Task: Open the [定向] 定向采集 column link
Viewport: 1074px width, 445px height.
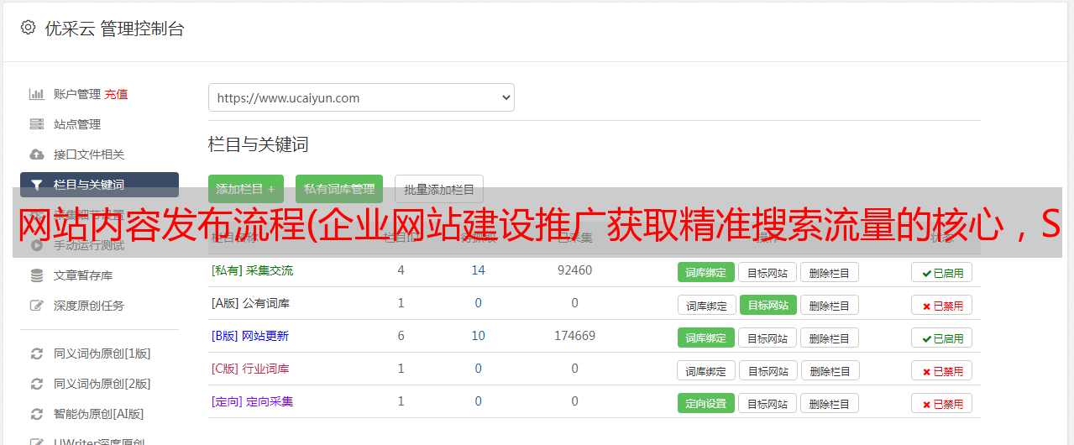Action: click(x=253, y=401)
